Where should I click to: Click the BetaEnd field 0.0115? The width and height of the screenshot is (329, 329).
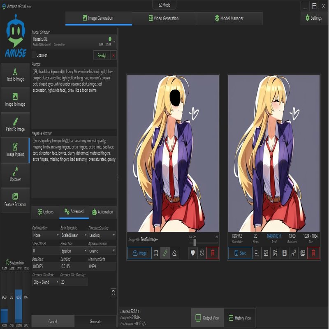click(74, 266)
